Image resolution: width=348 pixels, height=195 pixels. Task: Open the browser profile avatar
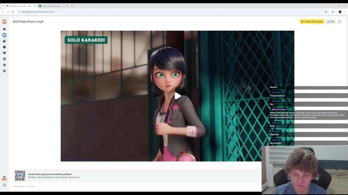click(x=340, y=12)
